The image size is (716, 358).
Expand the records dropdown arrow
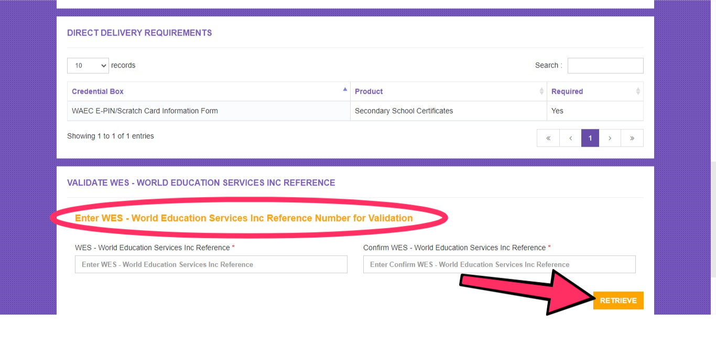click(x=103, y=65)
